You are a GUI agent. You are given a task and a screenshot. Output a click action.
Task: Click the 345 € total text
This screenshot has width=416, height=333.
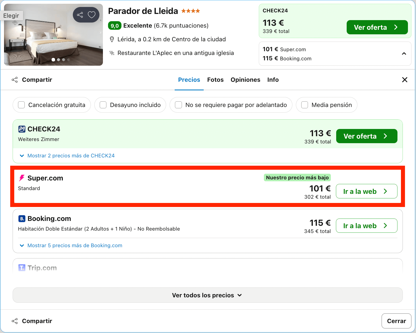317,231
